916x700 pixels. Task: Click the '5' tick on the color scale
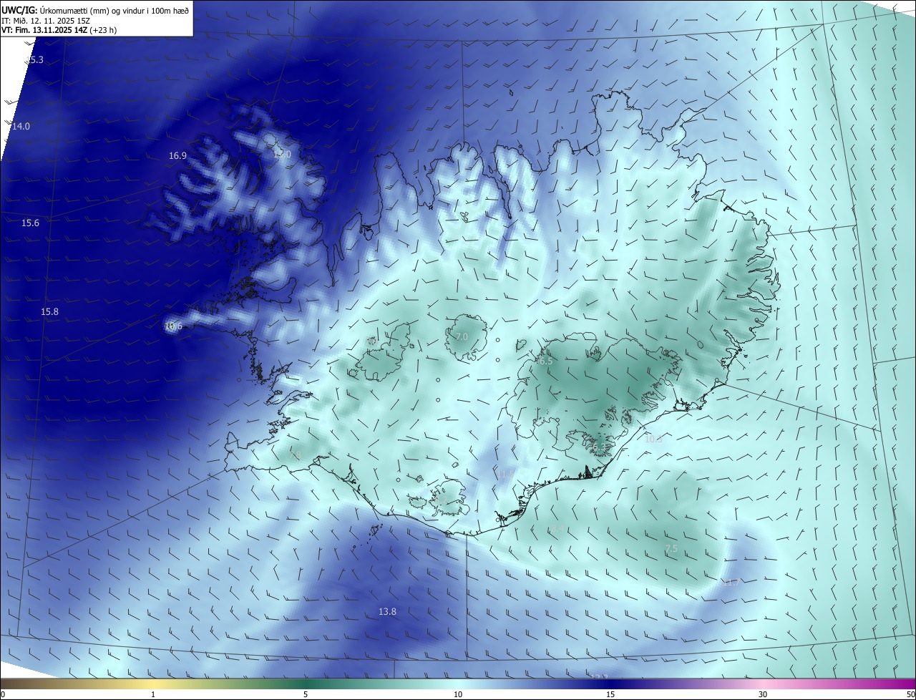pos(306,694)
